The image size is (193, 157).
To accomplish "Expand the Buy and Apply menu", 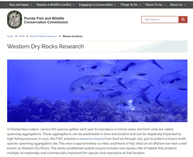I will (x=21, y=5).
